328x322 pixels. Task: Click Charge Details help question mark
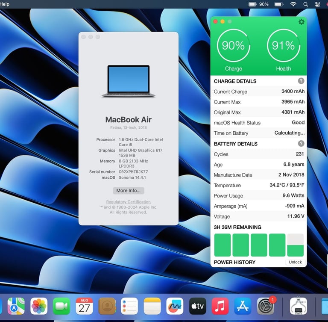coord(301,81)
